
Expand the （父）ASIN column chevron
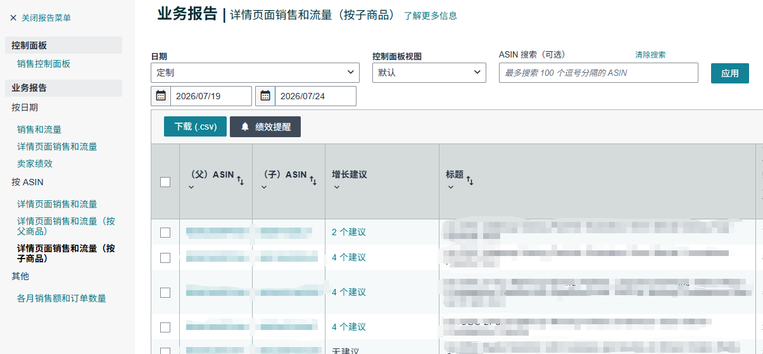(x=192, y=187)
